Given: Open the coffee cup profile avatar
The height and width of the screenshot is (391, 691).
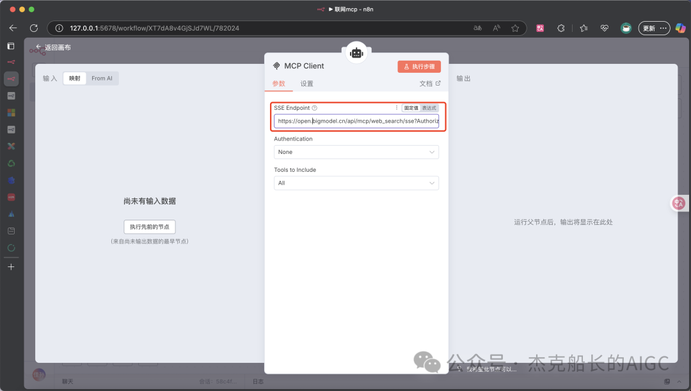Looking at the screenshot, I should [626, 28].
